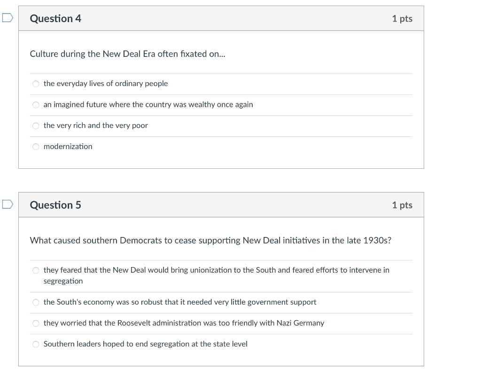Viewport: 481px width, 378px height.
Task: Flag Question 4 for review
Action: 7,18
